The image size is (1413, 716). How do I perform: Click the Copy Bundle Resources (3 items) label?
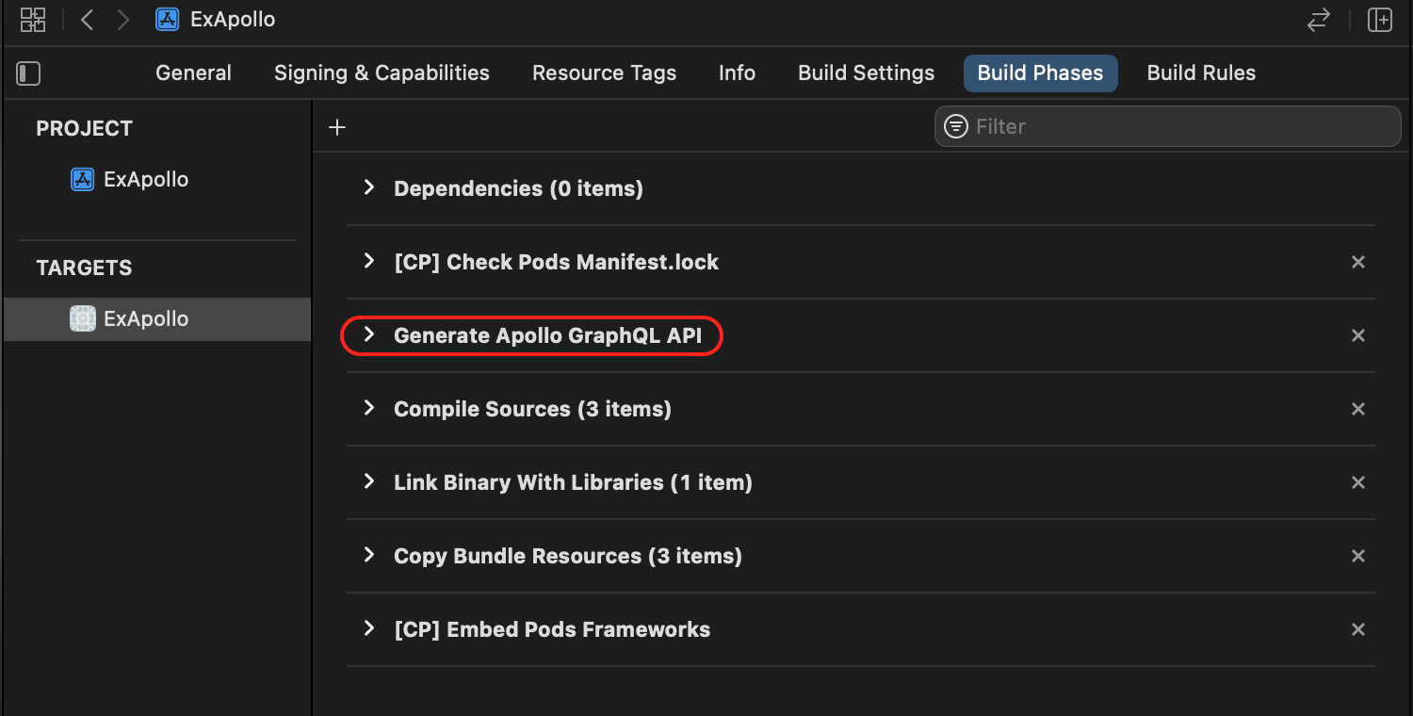[568, 556]
